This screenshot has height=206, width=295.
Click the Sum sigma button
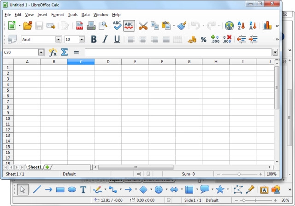(65, 52)
